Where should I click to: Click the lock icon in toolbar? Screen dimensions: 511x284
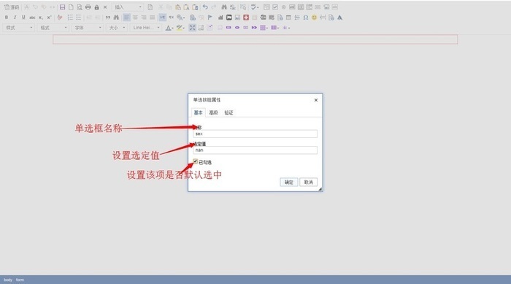[x=96, y=7]
